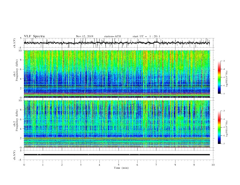Click the "6" kHz tick on ch.1 frequency axis
This screenshot has width=240, height=185.
pos(21,70)
